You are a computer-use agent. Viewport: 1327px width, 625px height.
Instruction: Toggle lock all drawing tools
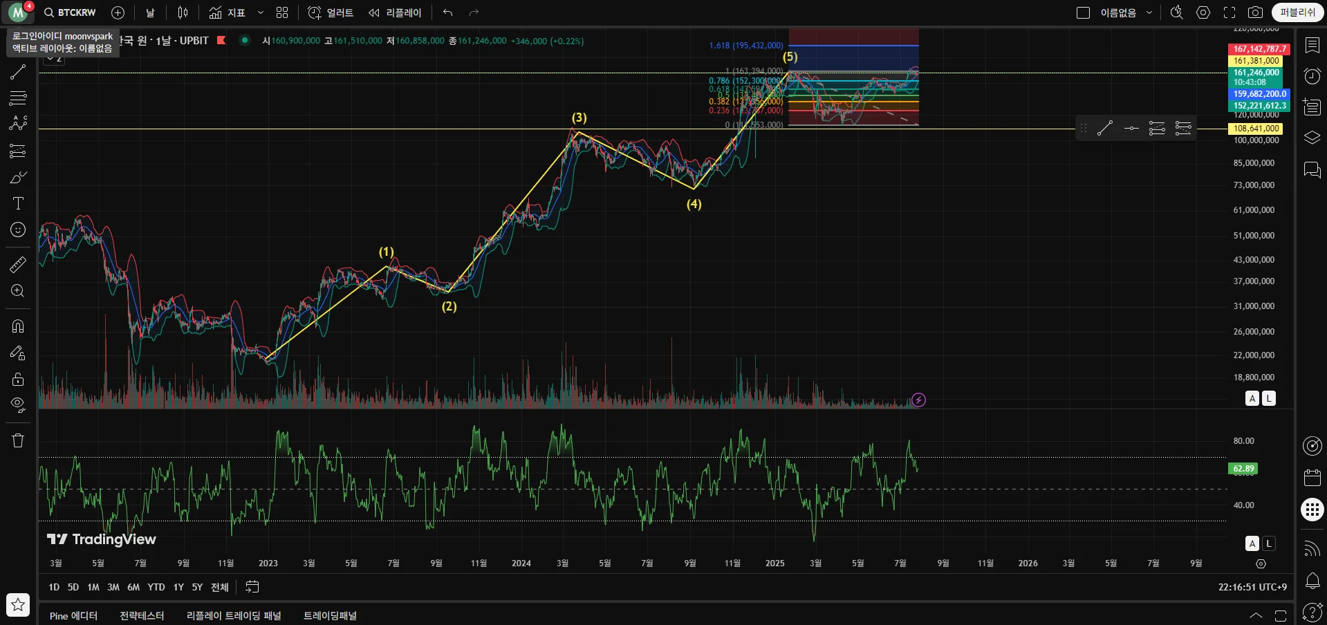[x=18, y=379]
